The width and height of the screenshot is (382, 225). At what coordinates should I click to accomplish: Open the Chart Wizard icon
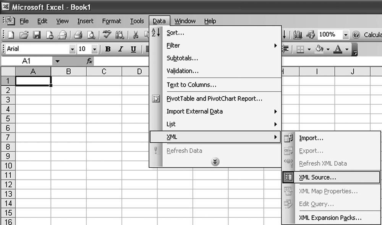pyautogui.click(x=298, y=35)
